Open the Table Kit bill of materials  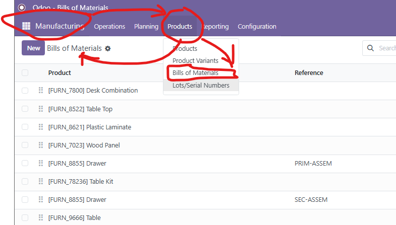point(80,181)
